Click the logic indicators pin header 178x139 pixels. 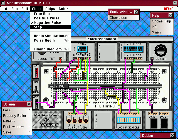pos(128,114)
